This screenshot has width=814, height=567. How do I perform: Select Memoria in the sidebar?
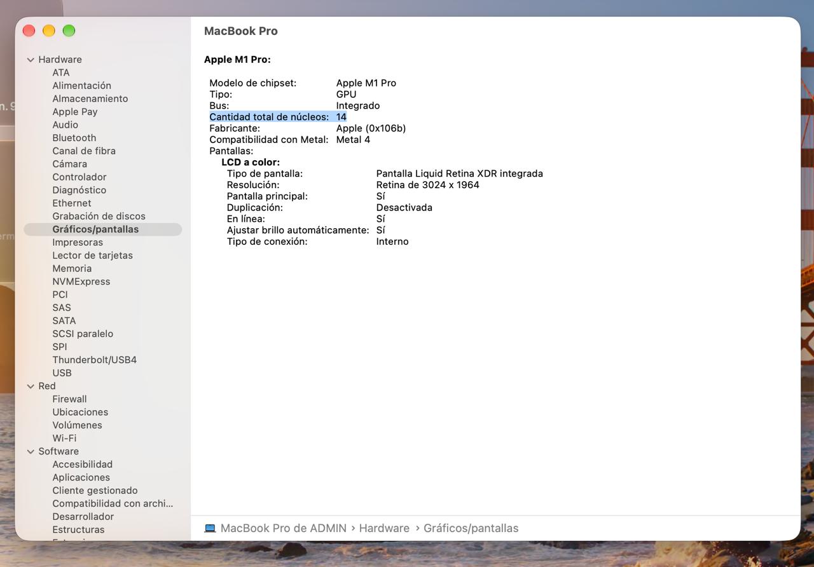pos(72,269)
